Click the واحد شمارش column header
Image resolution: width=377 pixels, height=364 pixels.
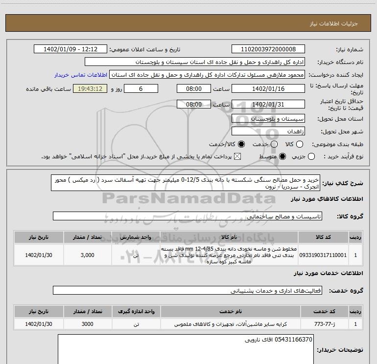point(136,237)
